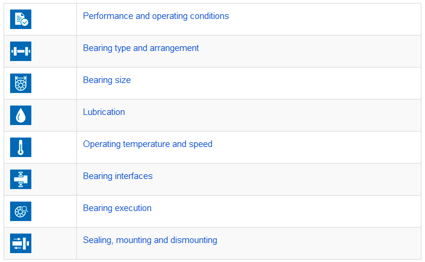Go to the Bearing size link
Viewport: 425px width, 262px height.
click(107, 80)
